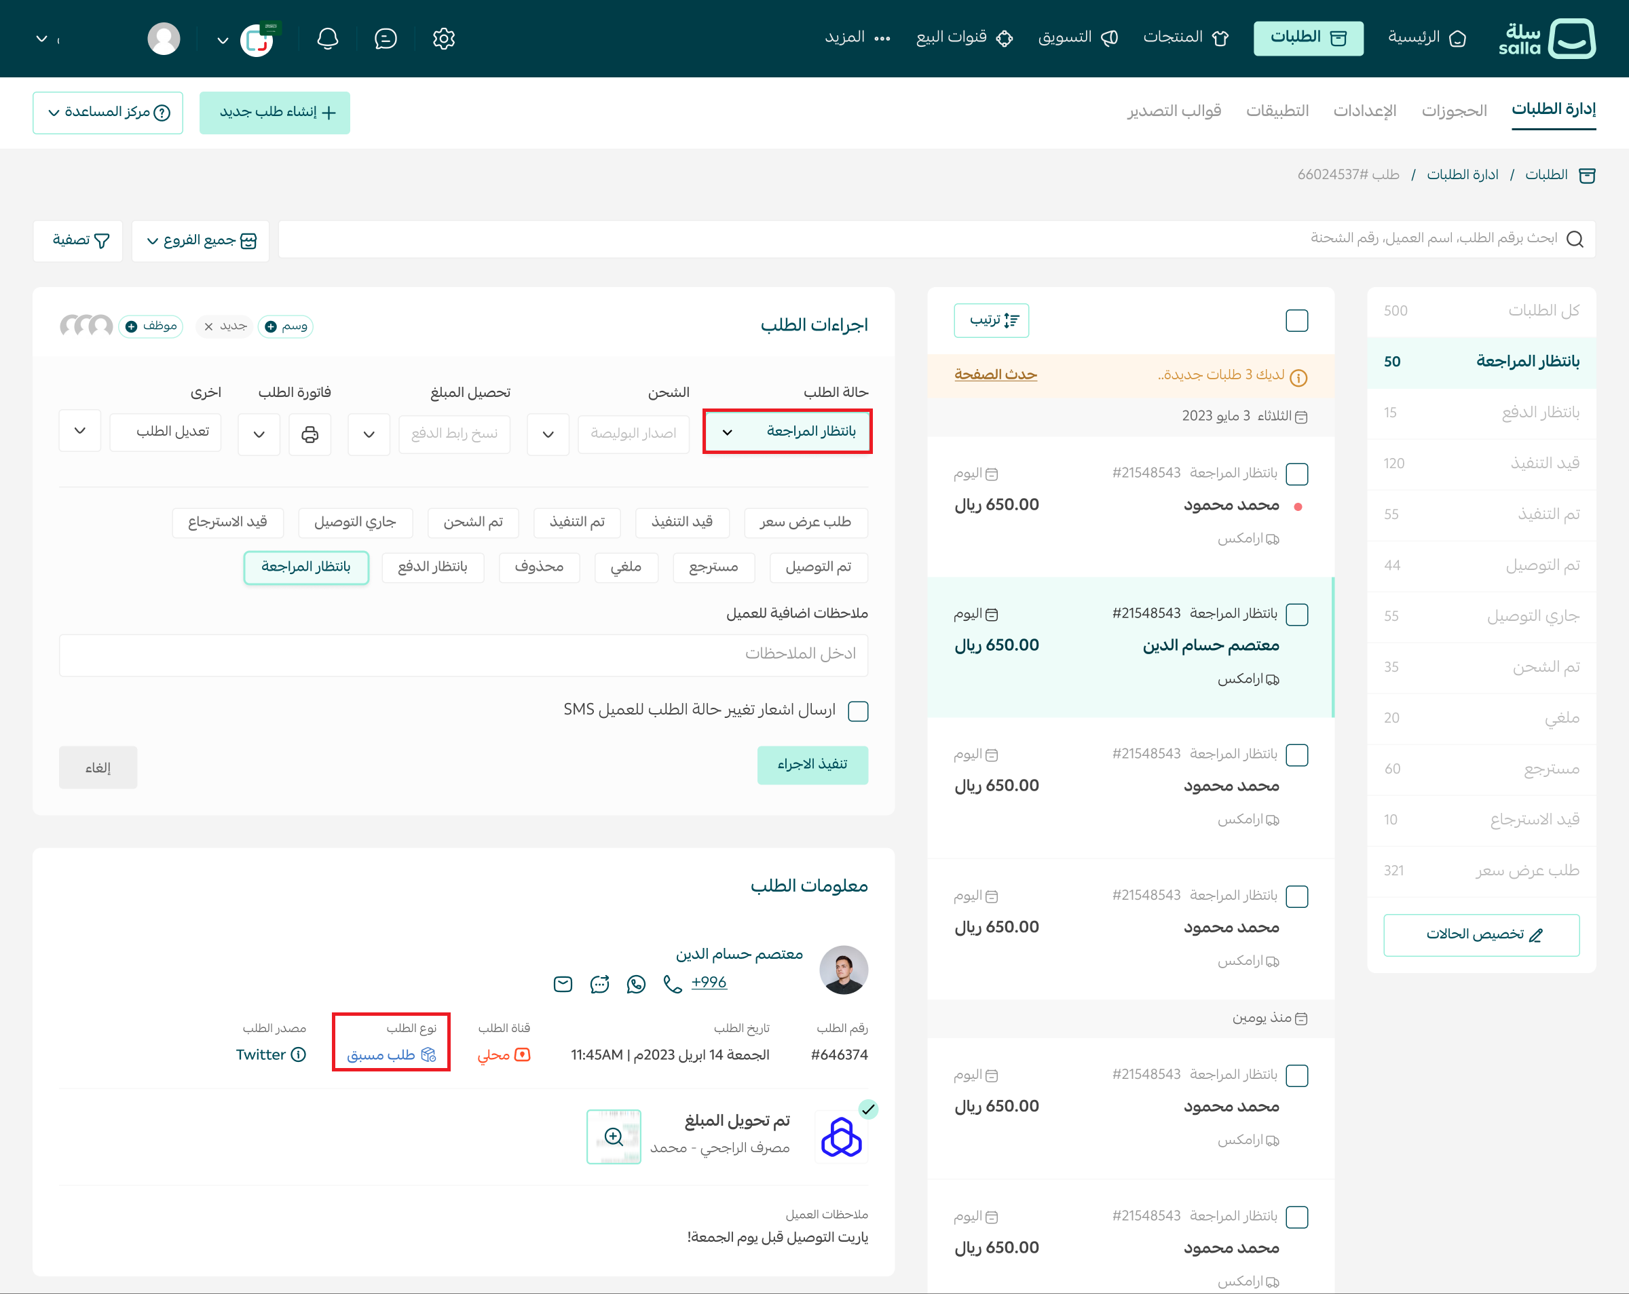Open the المنتجات products menu

[1186, 37]
